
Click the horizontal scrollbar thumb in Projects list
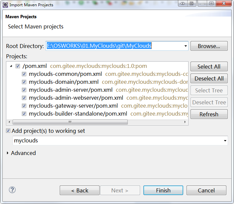click(70, 122)
